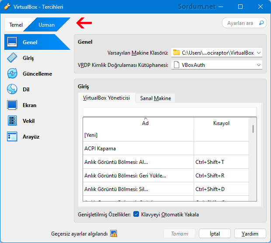Select Anlık Görüntü Bölmesi: Geri Yükle... row
271x243 pixels.
(x=166, y=175)
